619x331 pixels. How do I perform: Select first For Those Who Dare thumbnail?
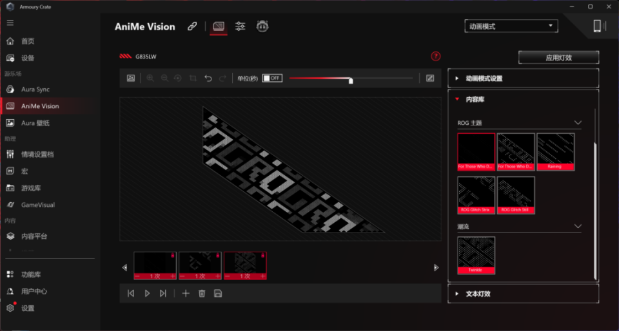tap(476, 152)
